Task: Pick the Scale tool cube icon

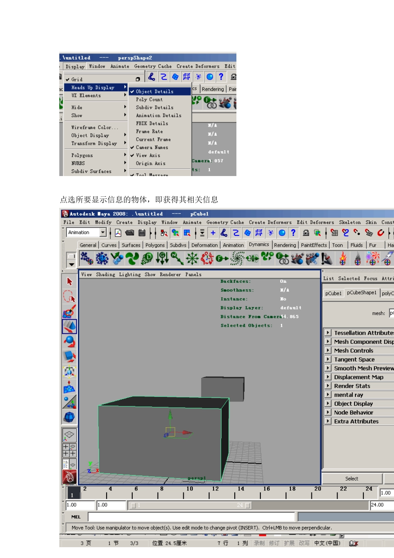Action: click(69, 357)
